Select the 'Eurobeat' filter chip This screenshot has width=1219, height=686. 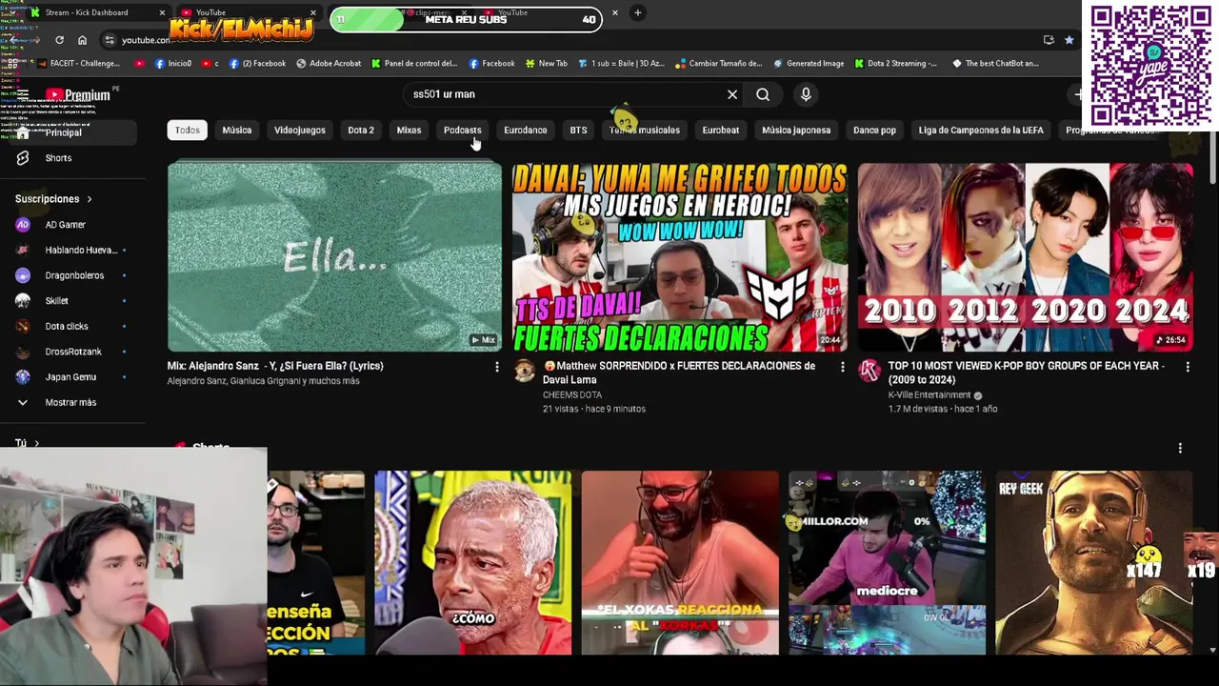pos(721,130)
